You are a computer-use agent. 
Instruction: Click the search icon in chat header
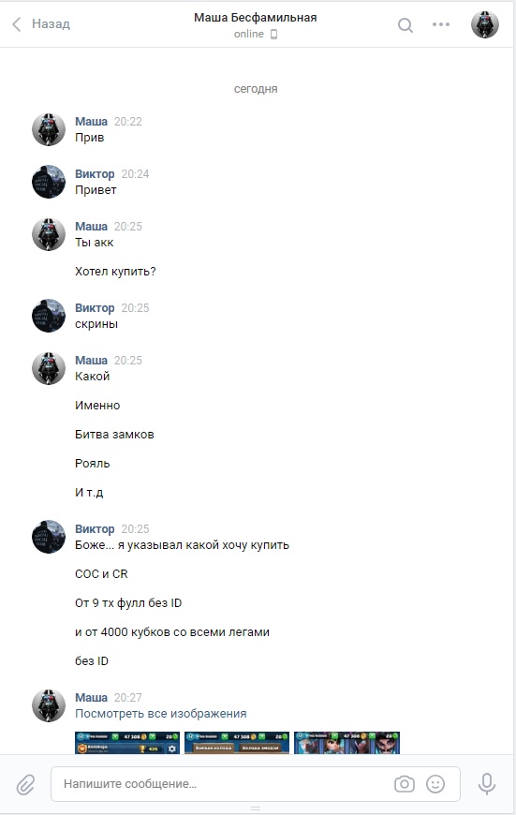pyautogui.click(x=405, y=25)
